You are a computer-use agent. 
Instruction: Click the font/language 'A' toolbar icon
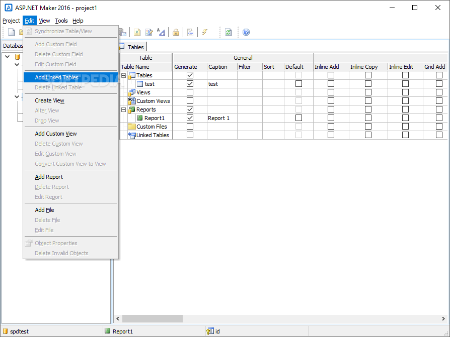point(161,32)
